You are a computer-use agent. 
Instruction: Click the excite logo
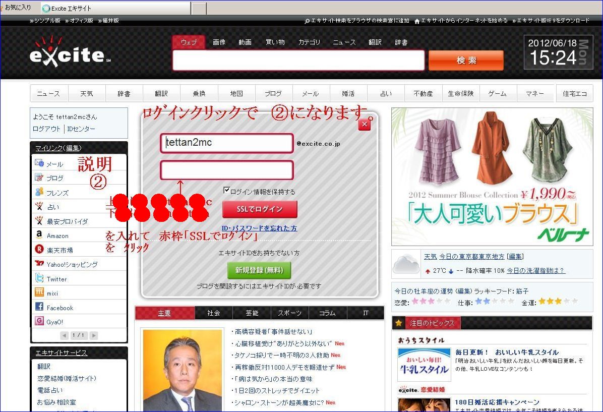70,52
